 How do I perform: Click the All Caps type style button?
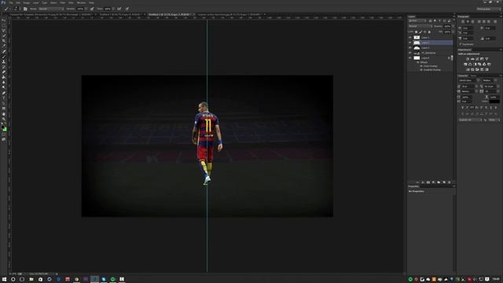472,108
